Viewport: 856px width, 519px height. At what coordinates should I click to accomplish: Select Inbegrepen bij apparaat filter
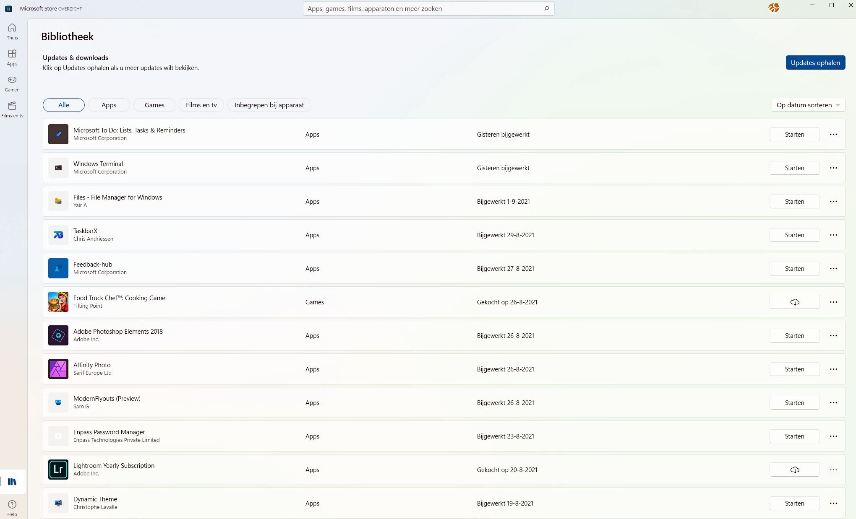tap(269, 105)
